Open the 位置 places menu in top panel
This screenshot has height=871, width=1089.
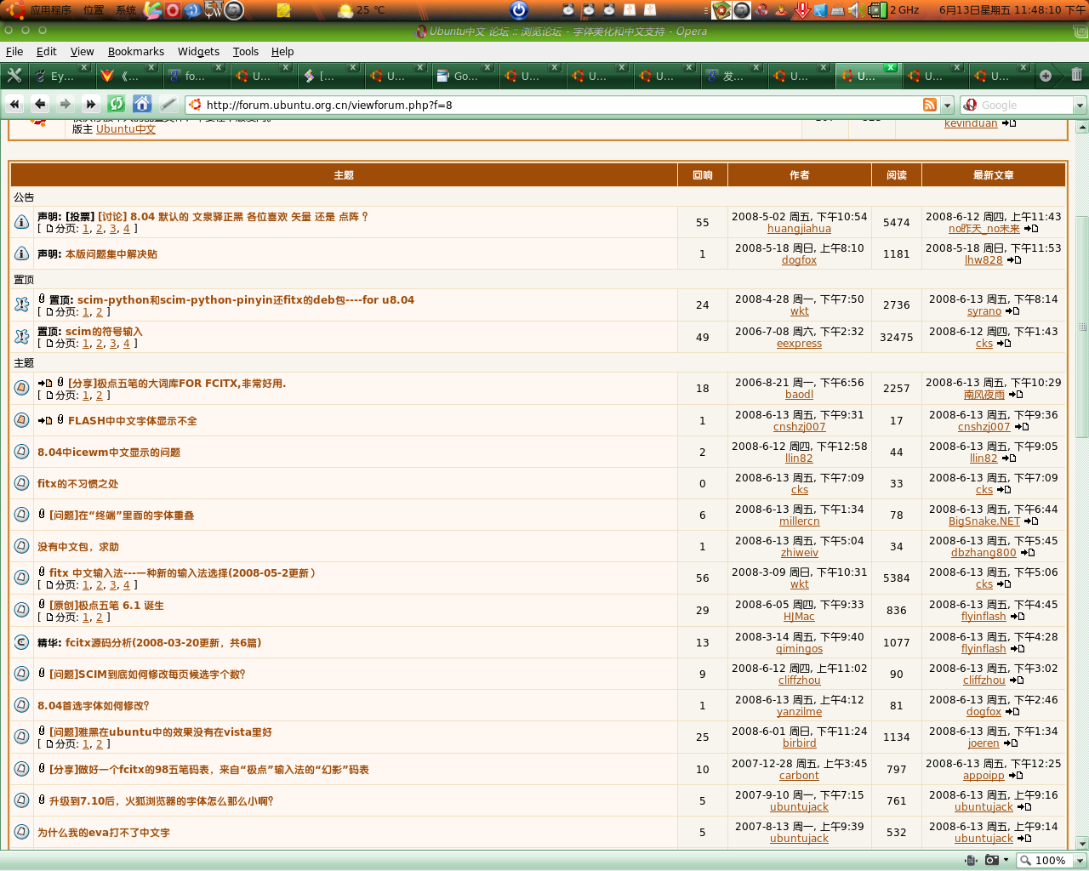[94, 10]
